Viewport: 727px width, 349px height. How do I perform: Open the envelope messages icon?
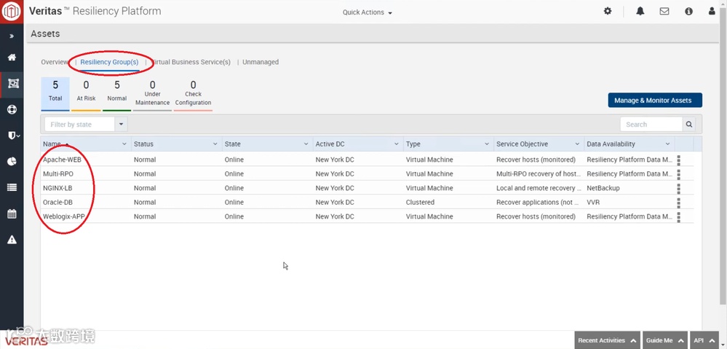664,11
